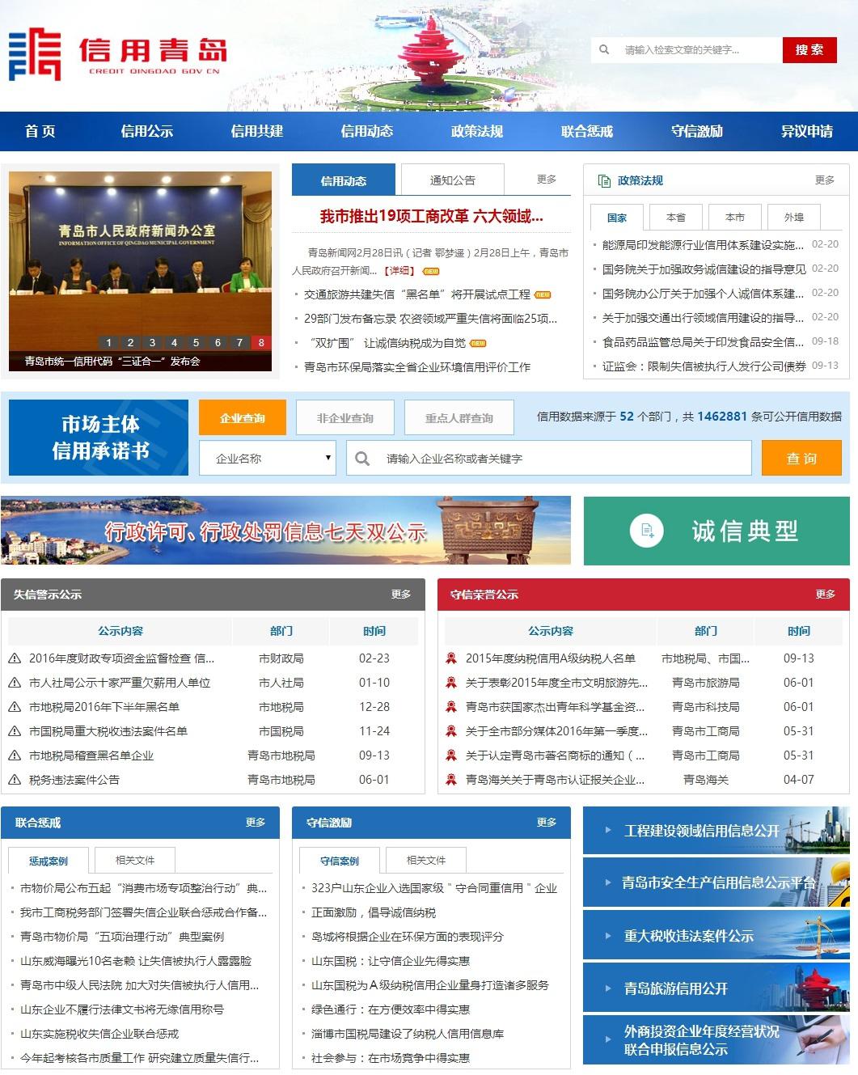The height and width of the screenshot is (1075, 858).
Task: Switch to 本市 policy tab
Action: click(734, 218)
